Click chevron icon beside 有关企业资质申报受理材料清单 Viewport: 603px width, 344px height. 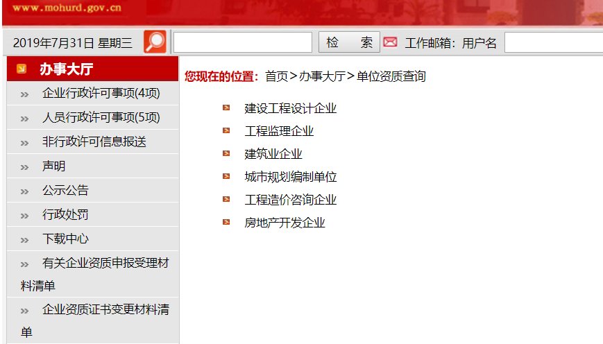pyautogui.click(x=24, y=264)
